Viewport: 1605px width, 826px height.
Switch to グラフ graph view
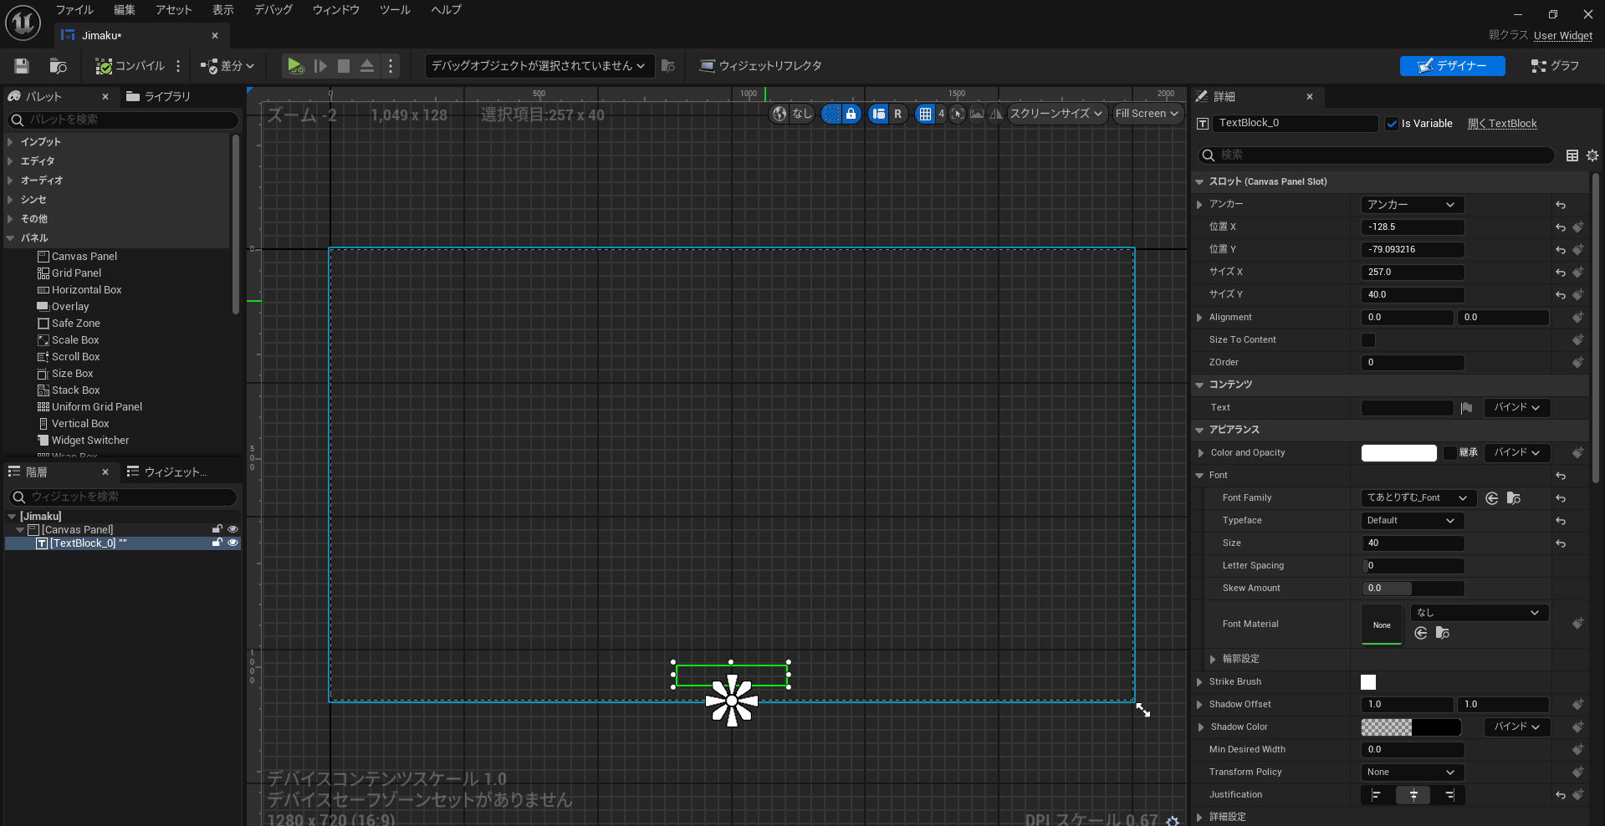tap(1555, 66)
